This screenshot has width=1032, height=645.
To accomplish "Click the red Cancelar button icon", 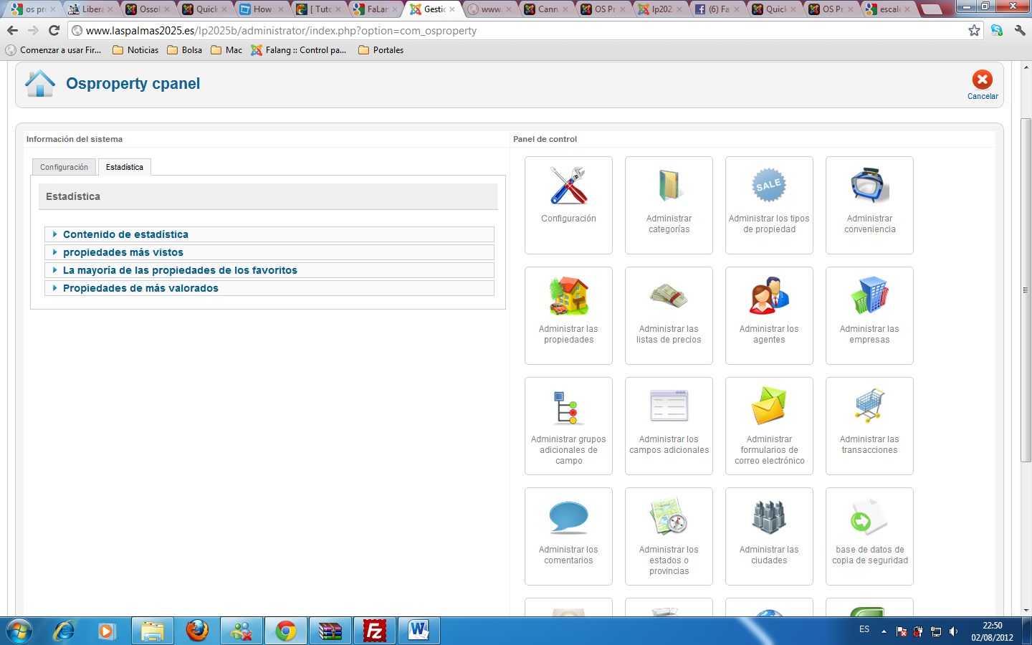I will (982, 80).
